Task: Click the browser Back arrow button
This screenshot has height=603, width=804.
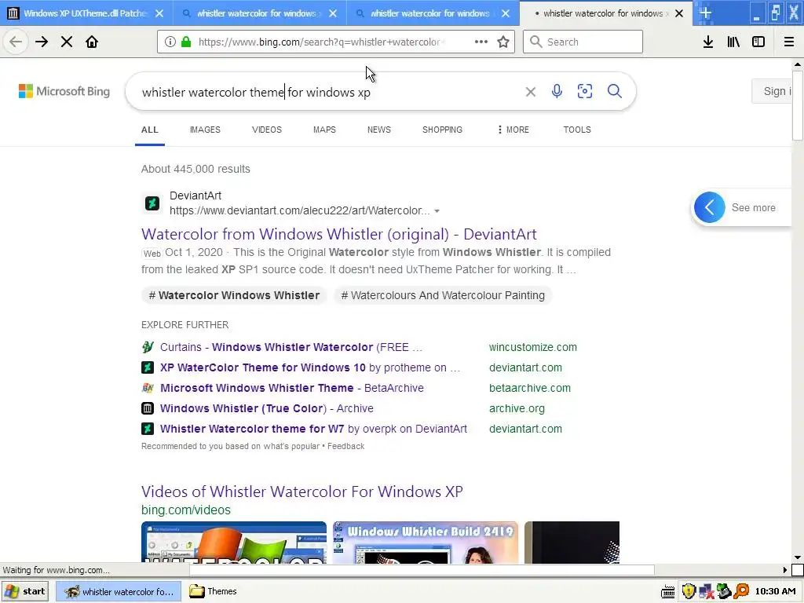Action: (16, 42)
